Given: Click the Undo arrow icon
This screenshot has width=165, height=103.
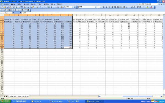Looking at the screenshot, I should (41, 7).
